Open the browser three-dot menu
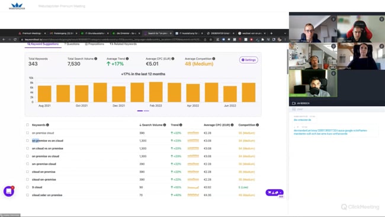The image size is (385, 217). [285, 39]
